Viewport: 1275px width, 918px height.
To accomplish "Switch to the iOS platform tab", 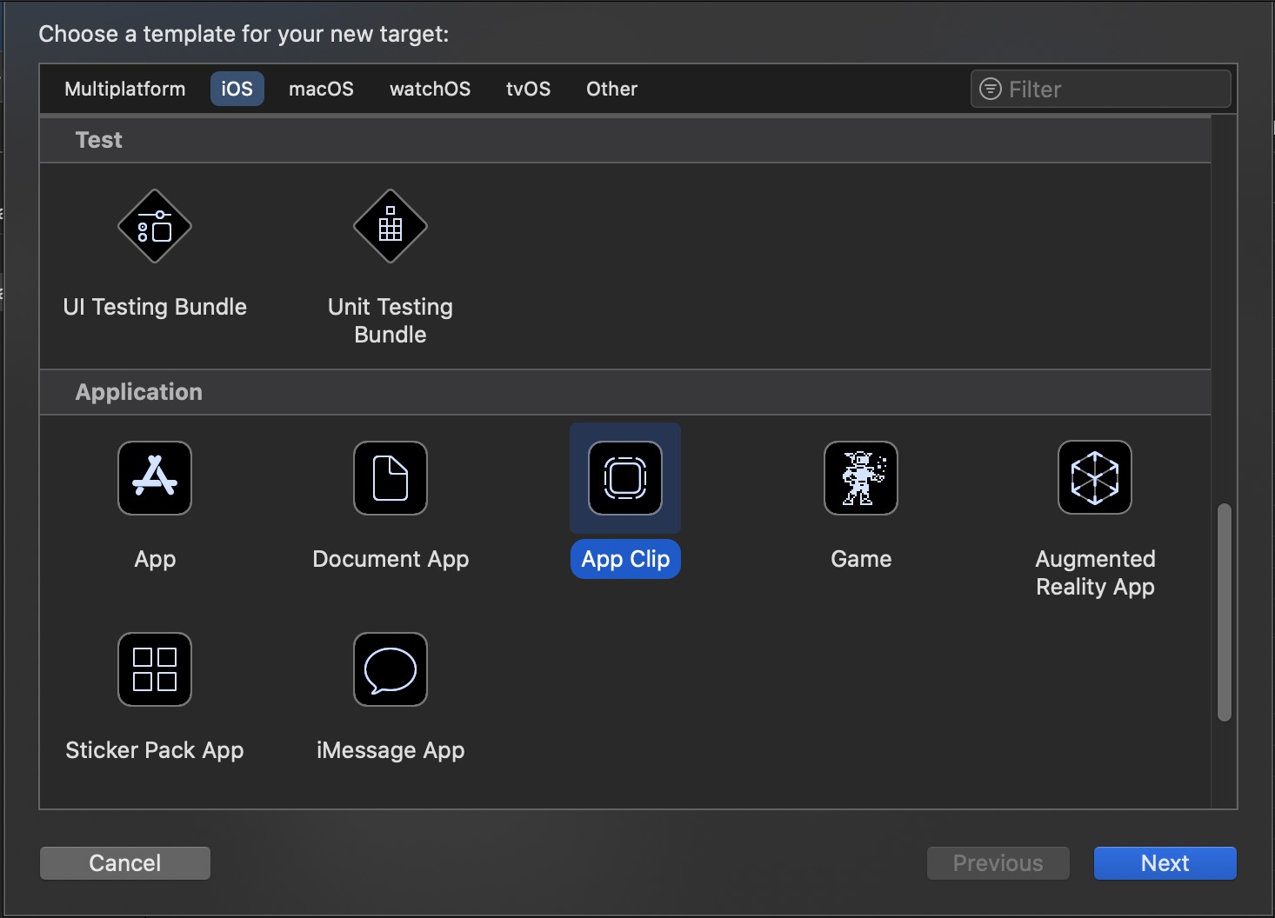I will coord(237,89).
